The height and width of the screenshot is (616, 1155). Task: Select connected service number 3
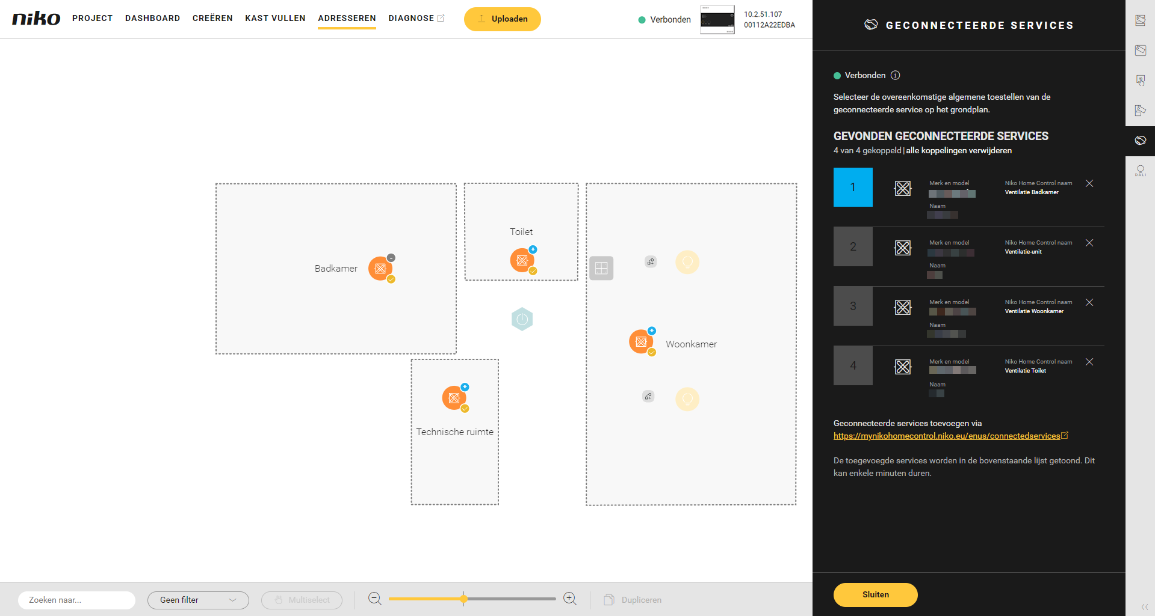853,306
